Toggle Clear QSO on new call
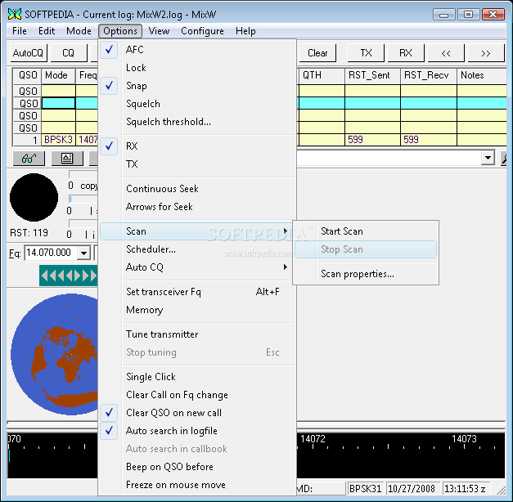 click(197, 413)
